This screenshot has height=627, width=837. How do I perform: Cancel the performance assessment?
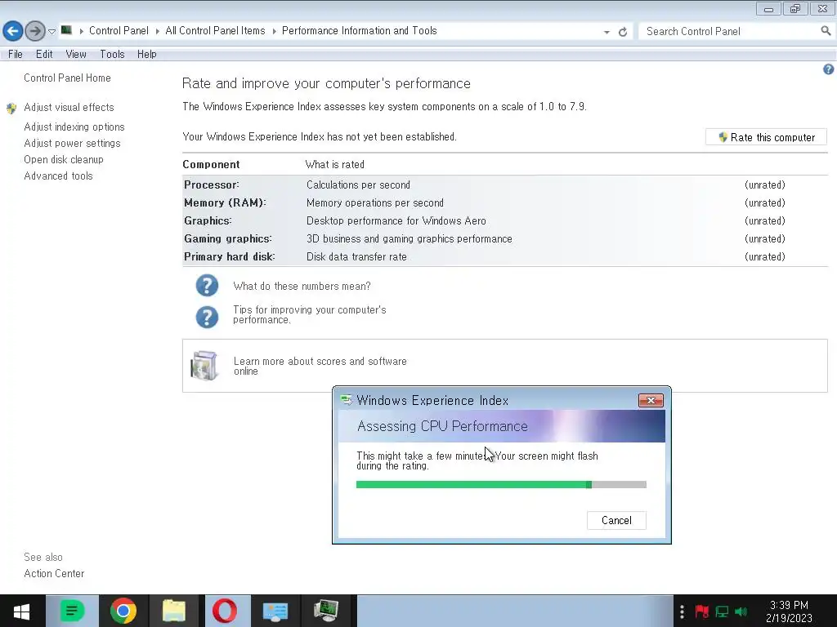click(x=616, y=520)
